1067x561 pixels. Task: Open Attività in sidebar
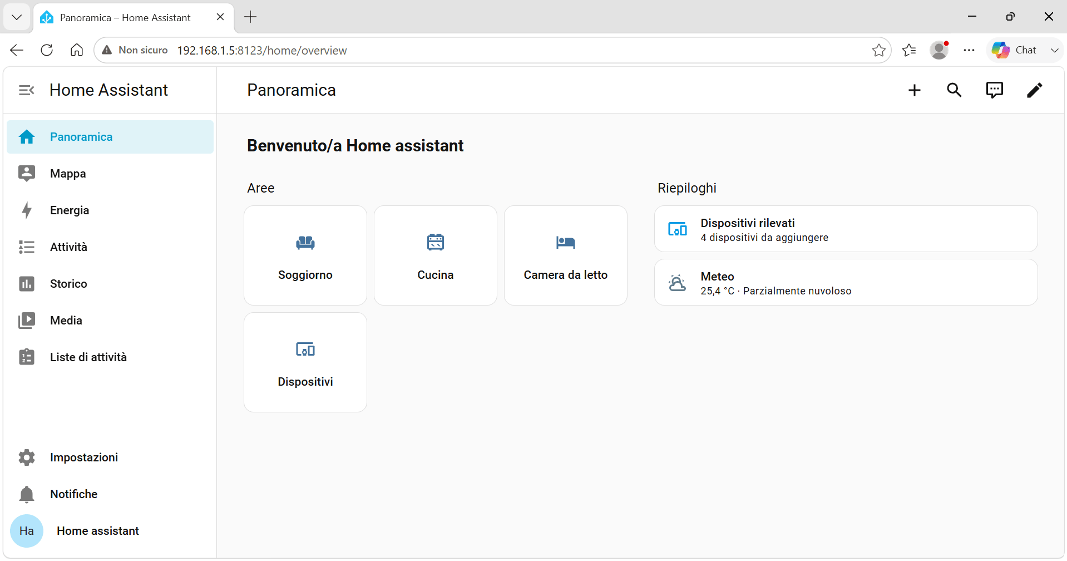tap(110, 247)
